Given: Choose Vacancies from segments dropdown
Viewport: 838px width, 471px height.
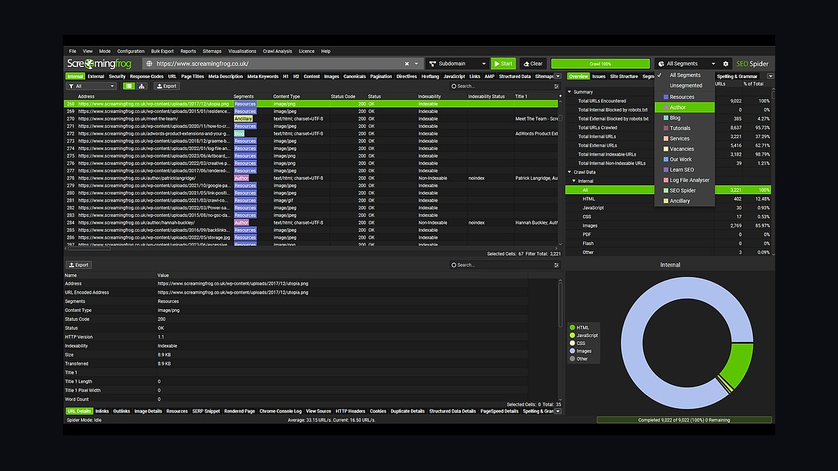Looking at the screenshot, I should point(684,149).
